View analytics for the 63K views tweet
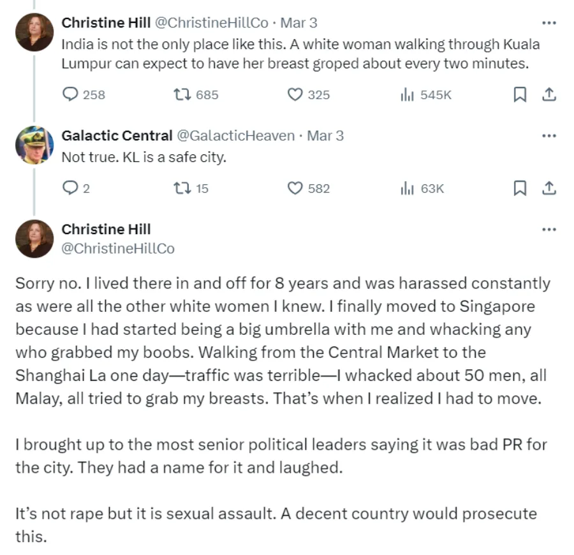 coord(406,188)
